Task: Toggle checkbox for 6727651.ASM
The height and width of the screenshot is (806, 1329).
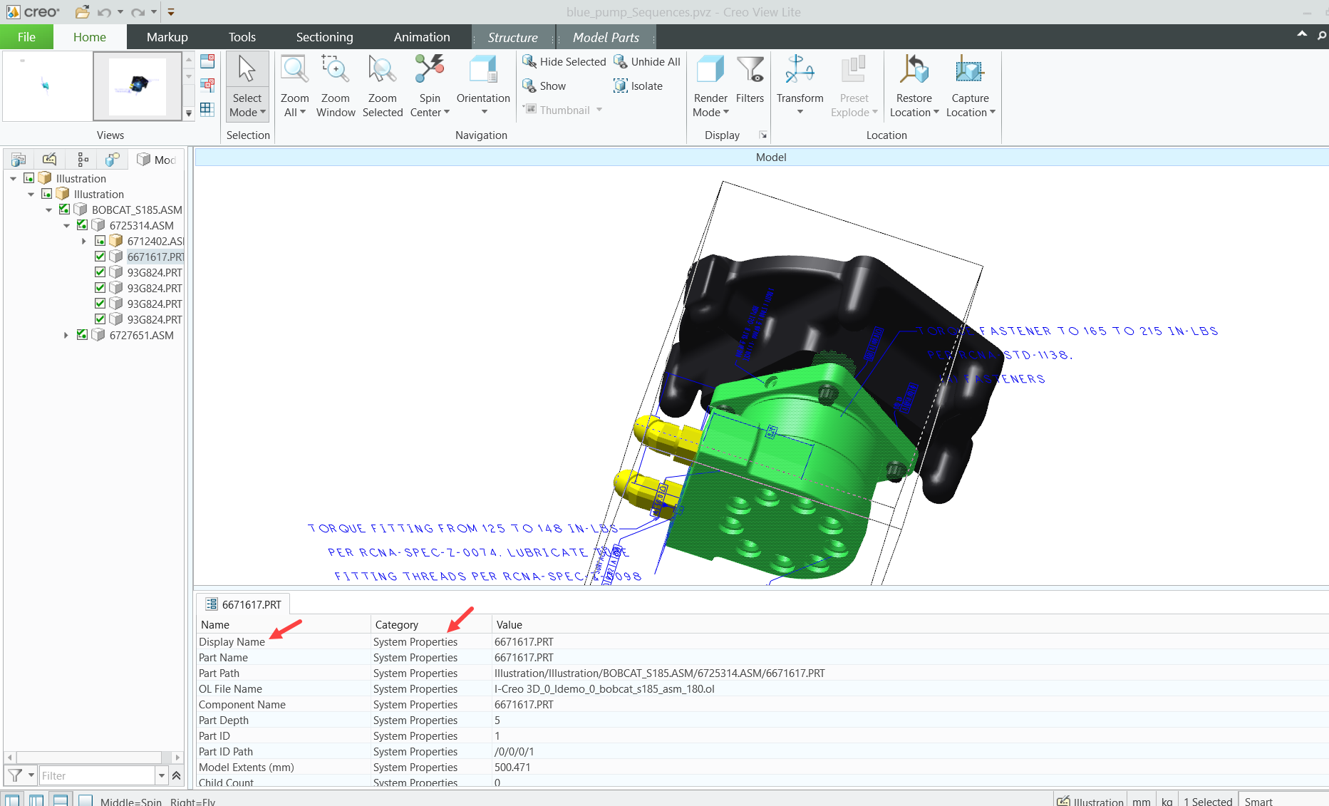Action: [x=82, y=335]
